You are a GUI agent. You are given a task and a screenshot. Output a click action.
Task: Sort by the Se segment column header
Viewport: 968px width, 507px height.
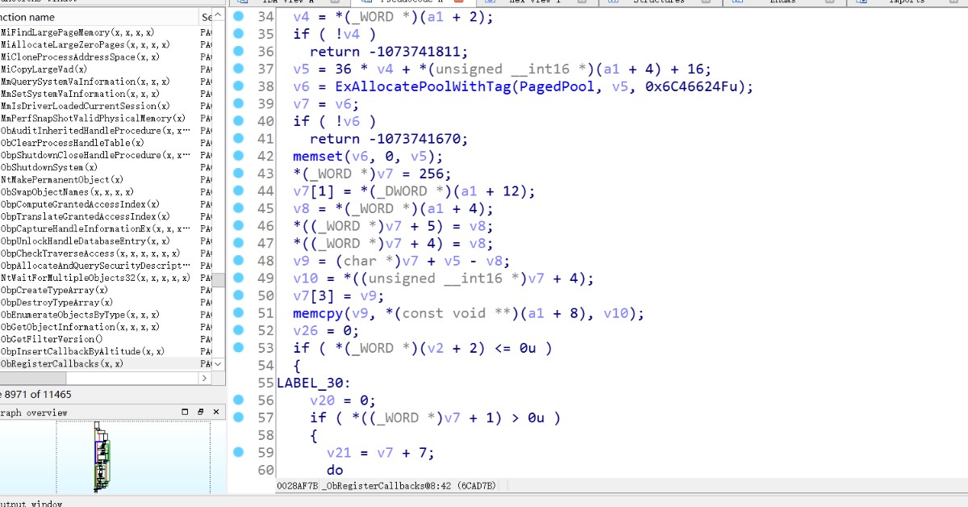click(207, 17)
